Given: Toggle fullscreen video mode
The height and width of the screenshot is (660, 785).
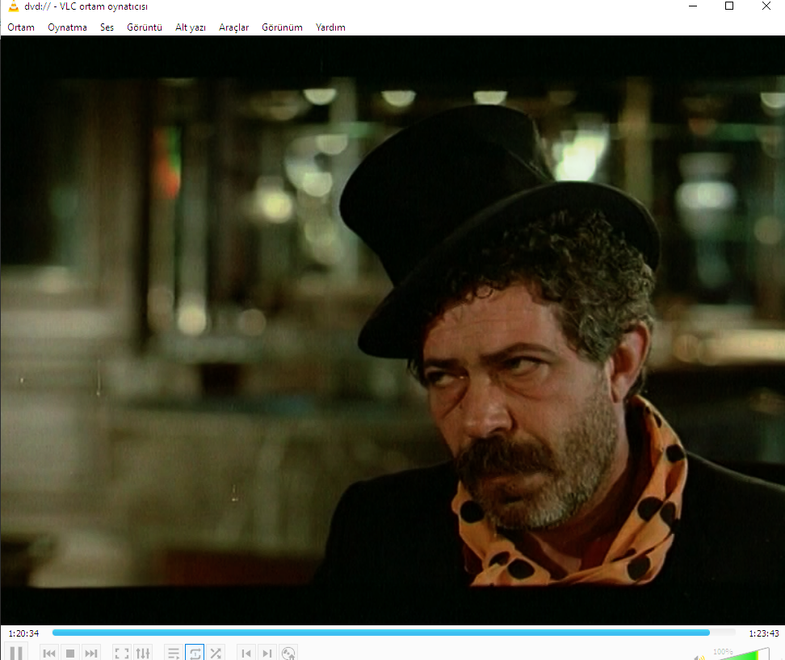Looking at the screenshot, I should click(122, 653).
